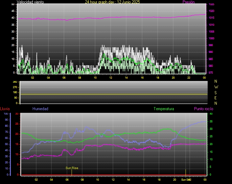Click the '1015' pressure axis value
This screenshot has height=184, width=232.
tap(211, 18)
